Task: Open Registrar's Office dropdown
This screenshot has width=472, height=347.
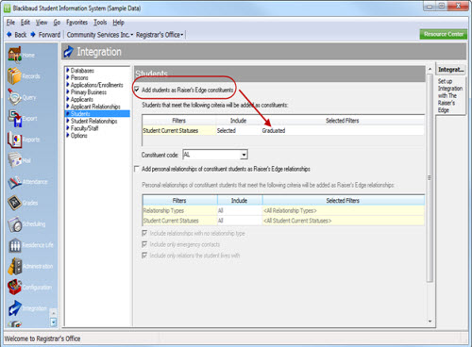Action: point(160,35)
